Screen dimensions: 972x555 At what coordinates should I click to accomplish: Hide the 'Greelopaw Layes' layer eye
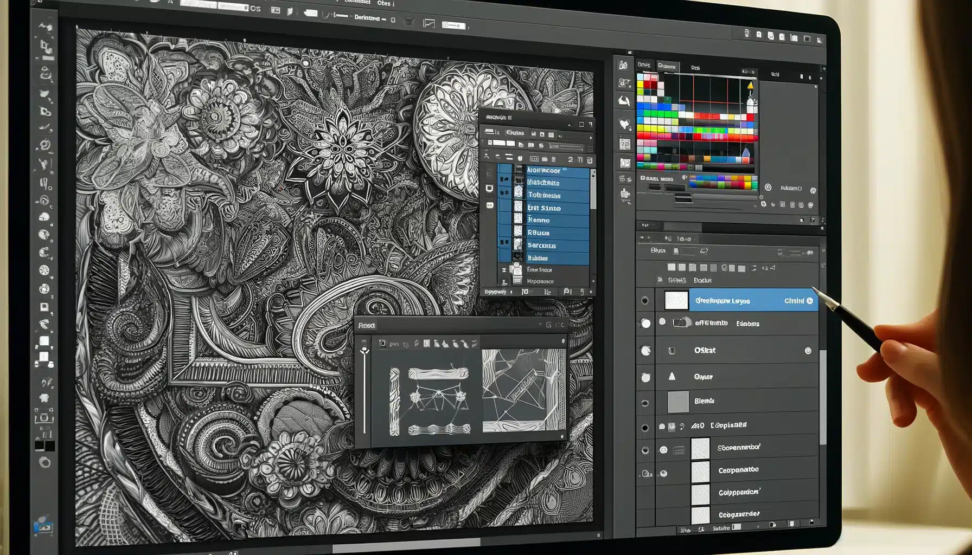coord(644,300)
